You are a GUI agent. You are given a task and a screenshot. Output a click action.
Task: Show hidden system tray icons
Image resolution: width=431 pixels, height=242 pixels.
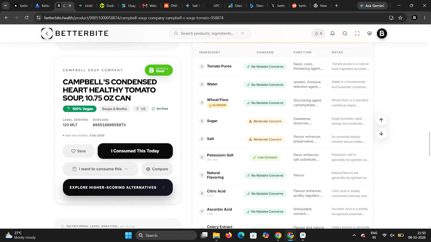click(354, 235)
